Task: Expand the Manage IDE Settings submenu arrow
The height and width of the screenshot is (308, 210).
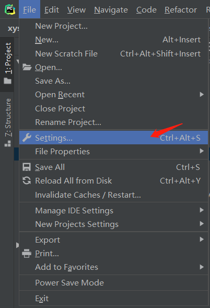Action: pos(202,210)
